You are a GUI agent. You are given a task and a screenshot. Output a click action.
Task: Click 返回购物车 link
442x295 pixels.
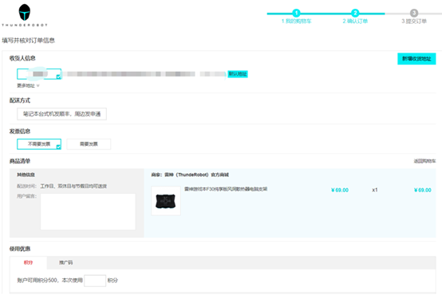click(424, 161)
